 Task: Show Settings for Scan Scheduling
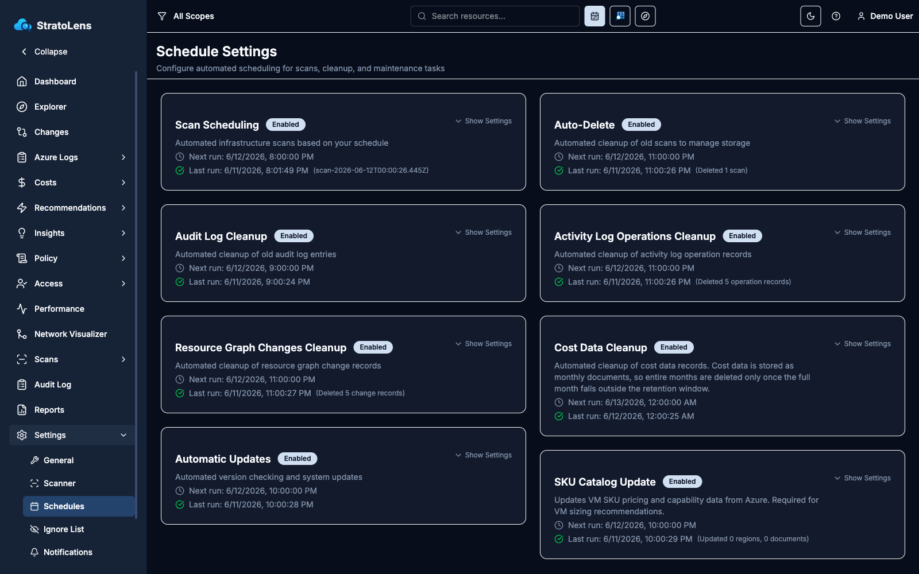tap(483, 121)
